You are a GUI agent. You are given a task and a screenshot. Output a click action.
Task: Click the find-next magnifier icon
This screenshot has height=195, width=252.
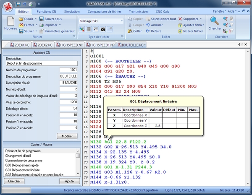tap(225, 25)
